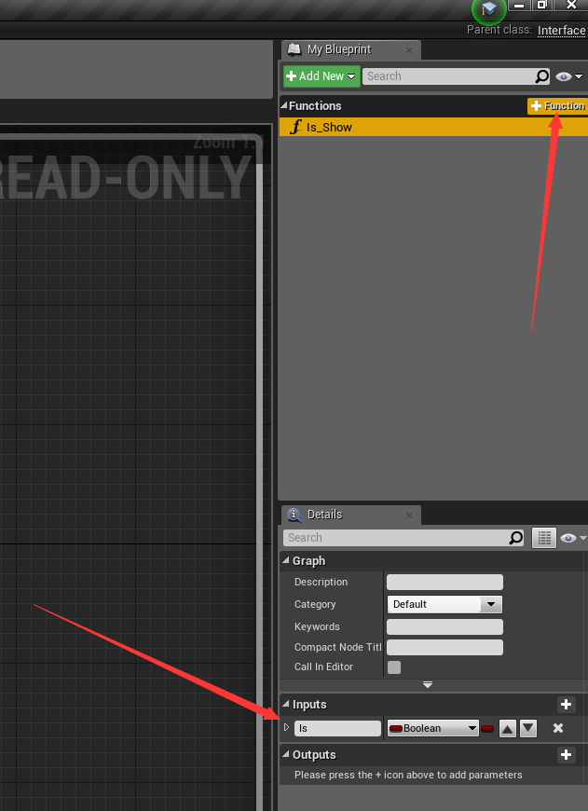Close the My Blueprint tab
The height and width of the screenshot is (811, 588).
(x=409, y=50)
